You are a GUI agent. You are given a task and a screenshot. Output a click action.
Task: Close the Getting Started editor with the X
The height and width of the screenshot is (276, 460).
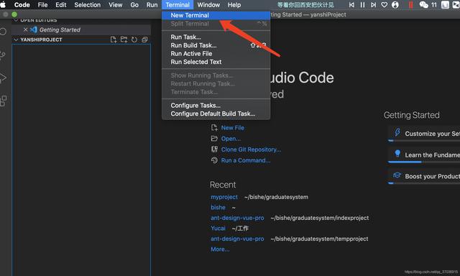(x=26, y=29)
